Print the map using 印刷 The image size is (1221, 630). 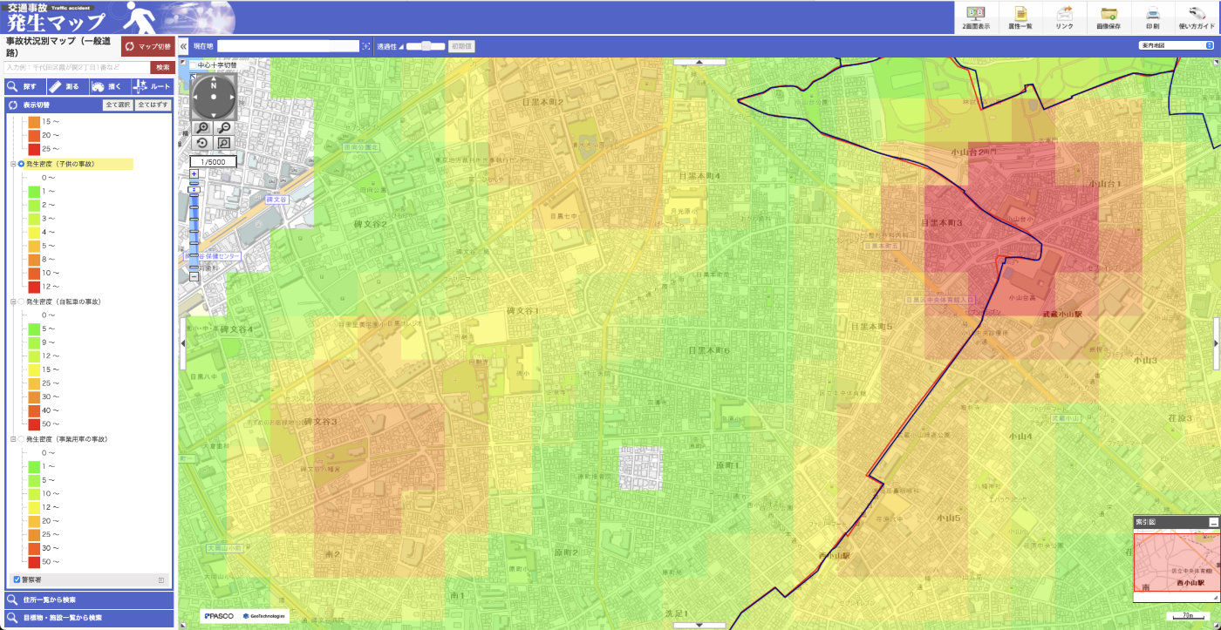pyautogui.click(x=1152, y=17)
